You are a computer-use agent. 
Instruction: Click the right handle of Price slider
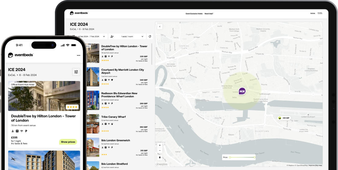pyautogui.click(x=254, y=158)
